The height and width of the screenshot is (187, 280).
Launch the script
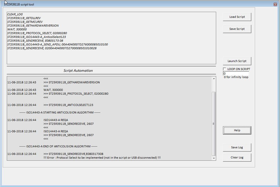pyautogui.click(x=237, y=61)
